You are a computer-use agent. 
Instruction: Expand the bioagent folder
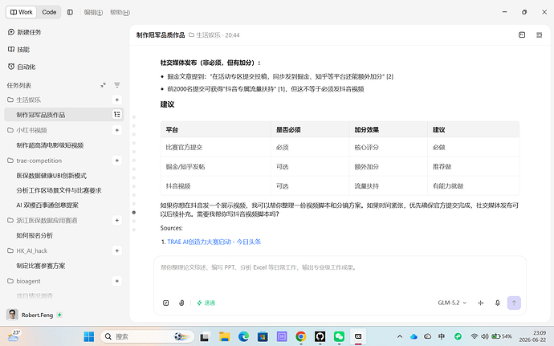point(24,281)
